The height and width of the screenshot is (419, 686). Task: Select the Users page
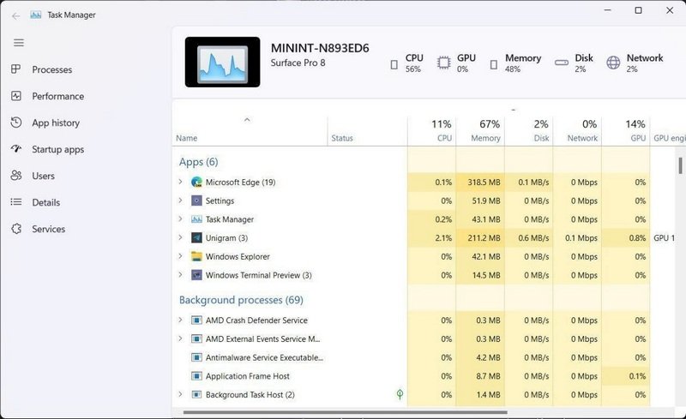click(x=44, y=176)
